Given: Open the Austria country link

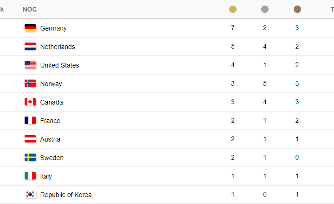Looking at the screenshot, I should tap(50, 139).
